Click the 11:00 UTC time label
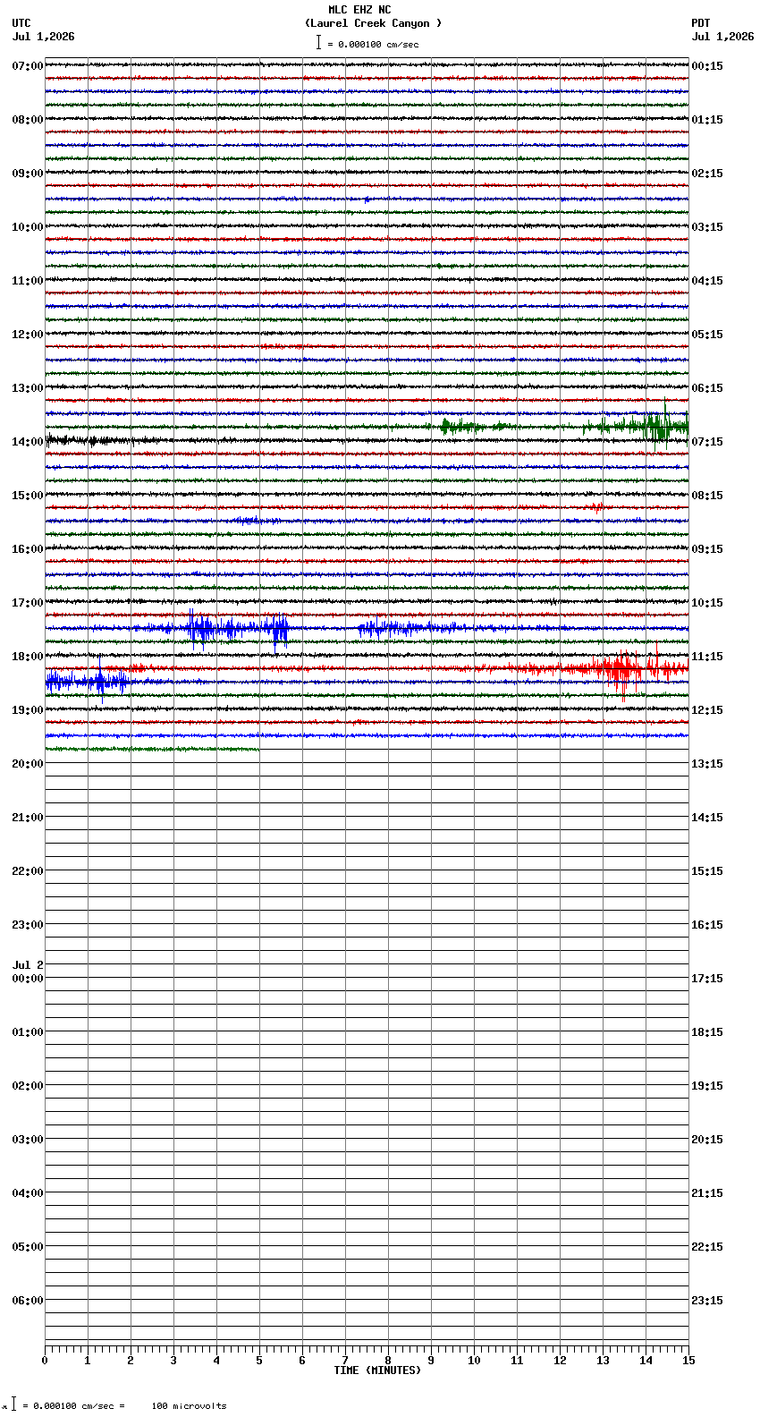The width and height of the screenshot is (760, 1417). [28, 281]
